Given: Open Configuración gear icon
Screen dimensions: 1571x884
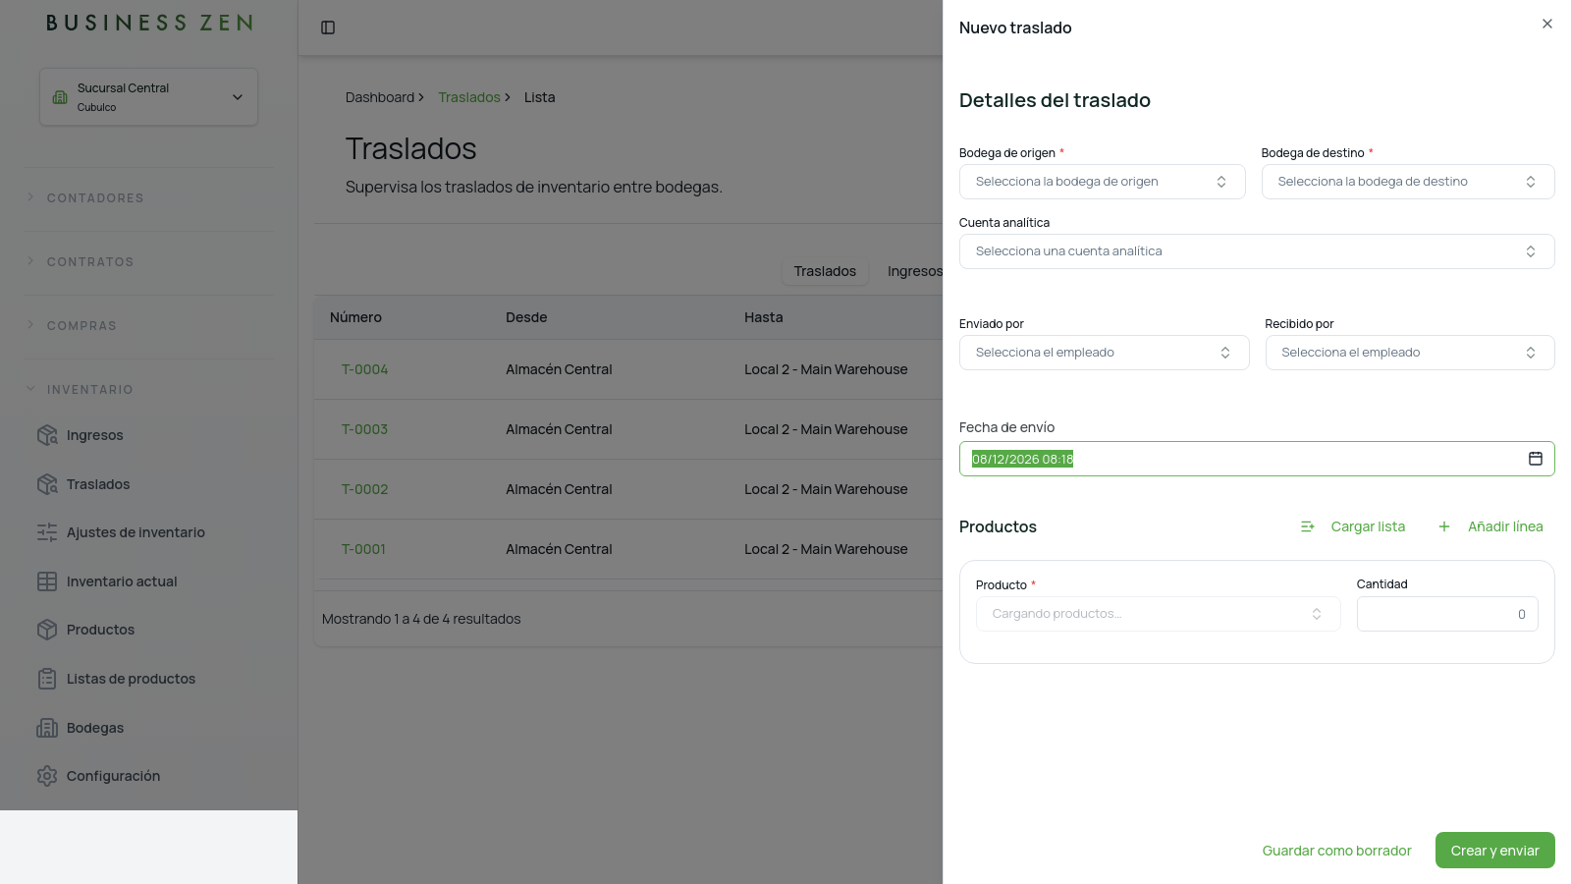Looking at the screenshot, I should coord(47,776).
